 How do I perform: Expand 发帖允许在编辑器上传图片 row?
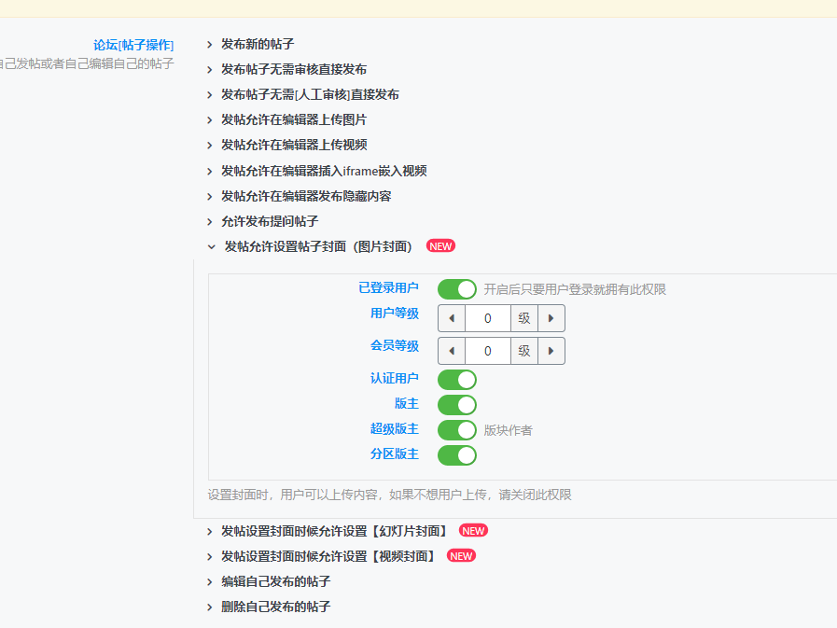point(293,119)
